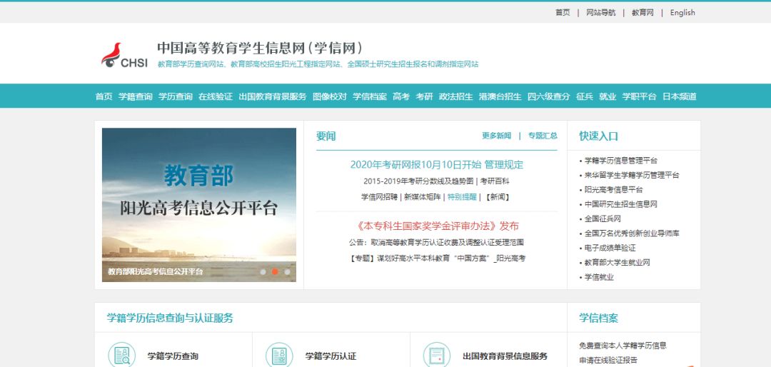Screen dimensions: 771x367
Task: Open 学籍学历信息管理平台 quick entry
Action: [621, 161]
